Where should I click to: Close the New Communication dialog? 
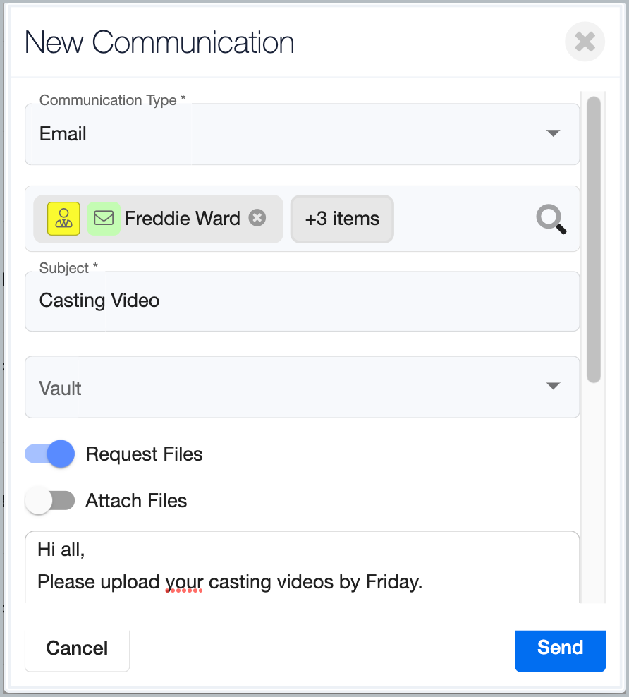[x=585, y=42]
